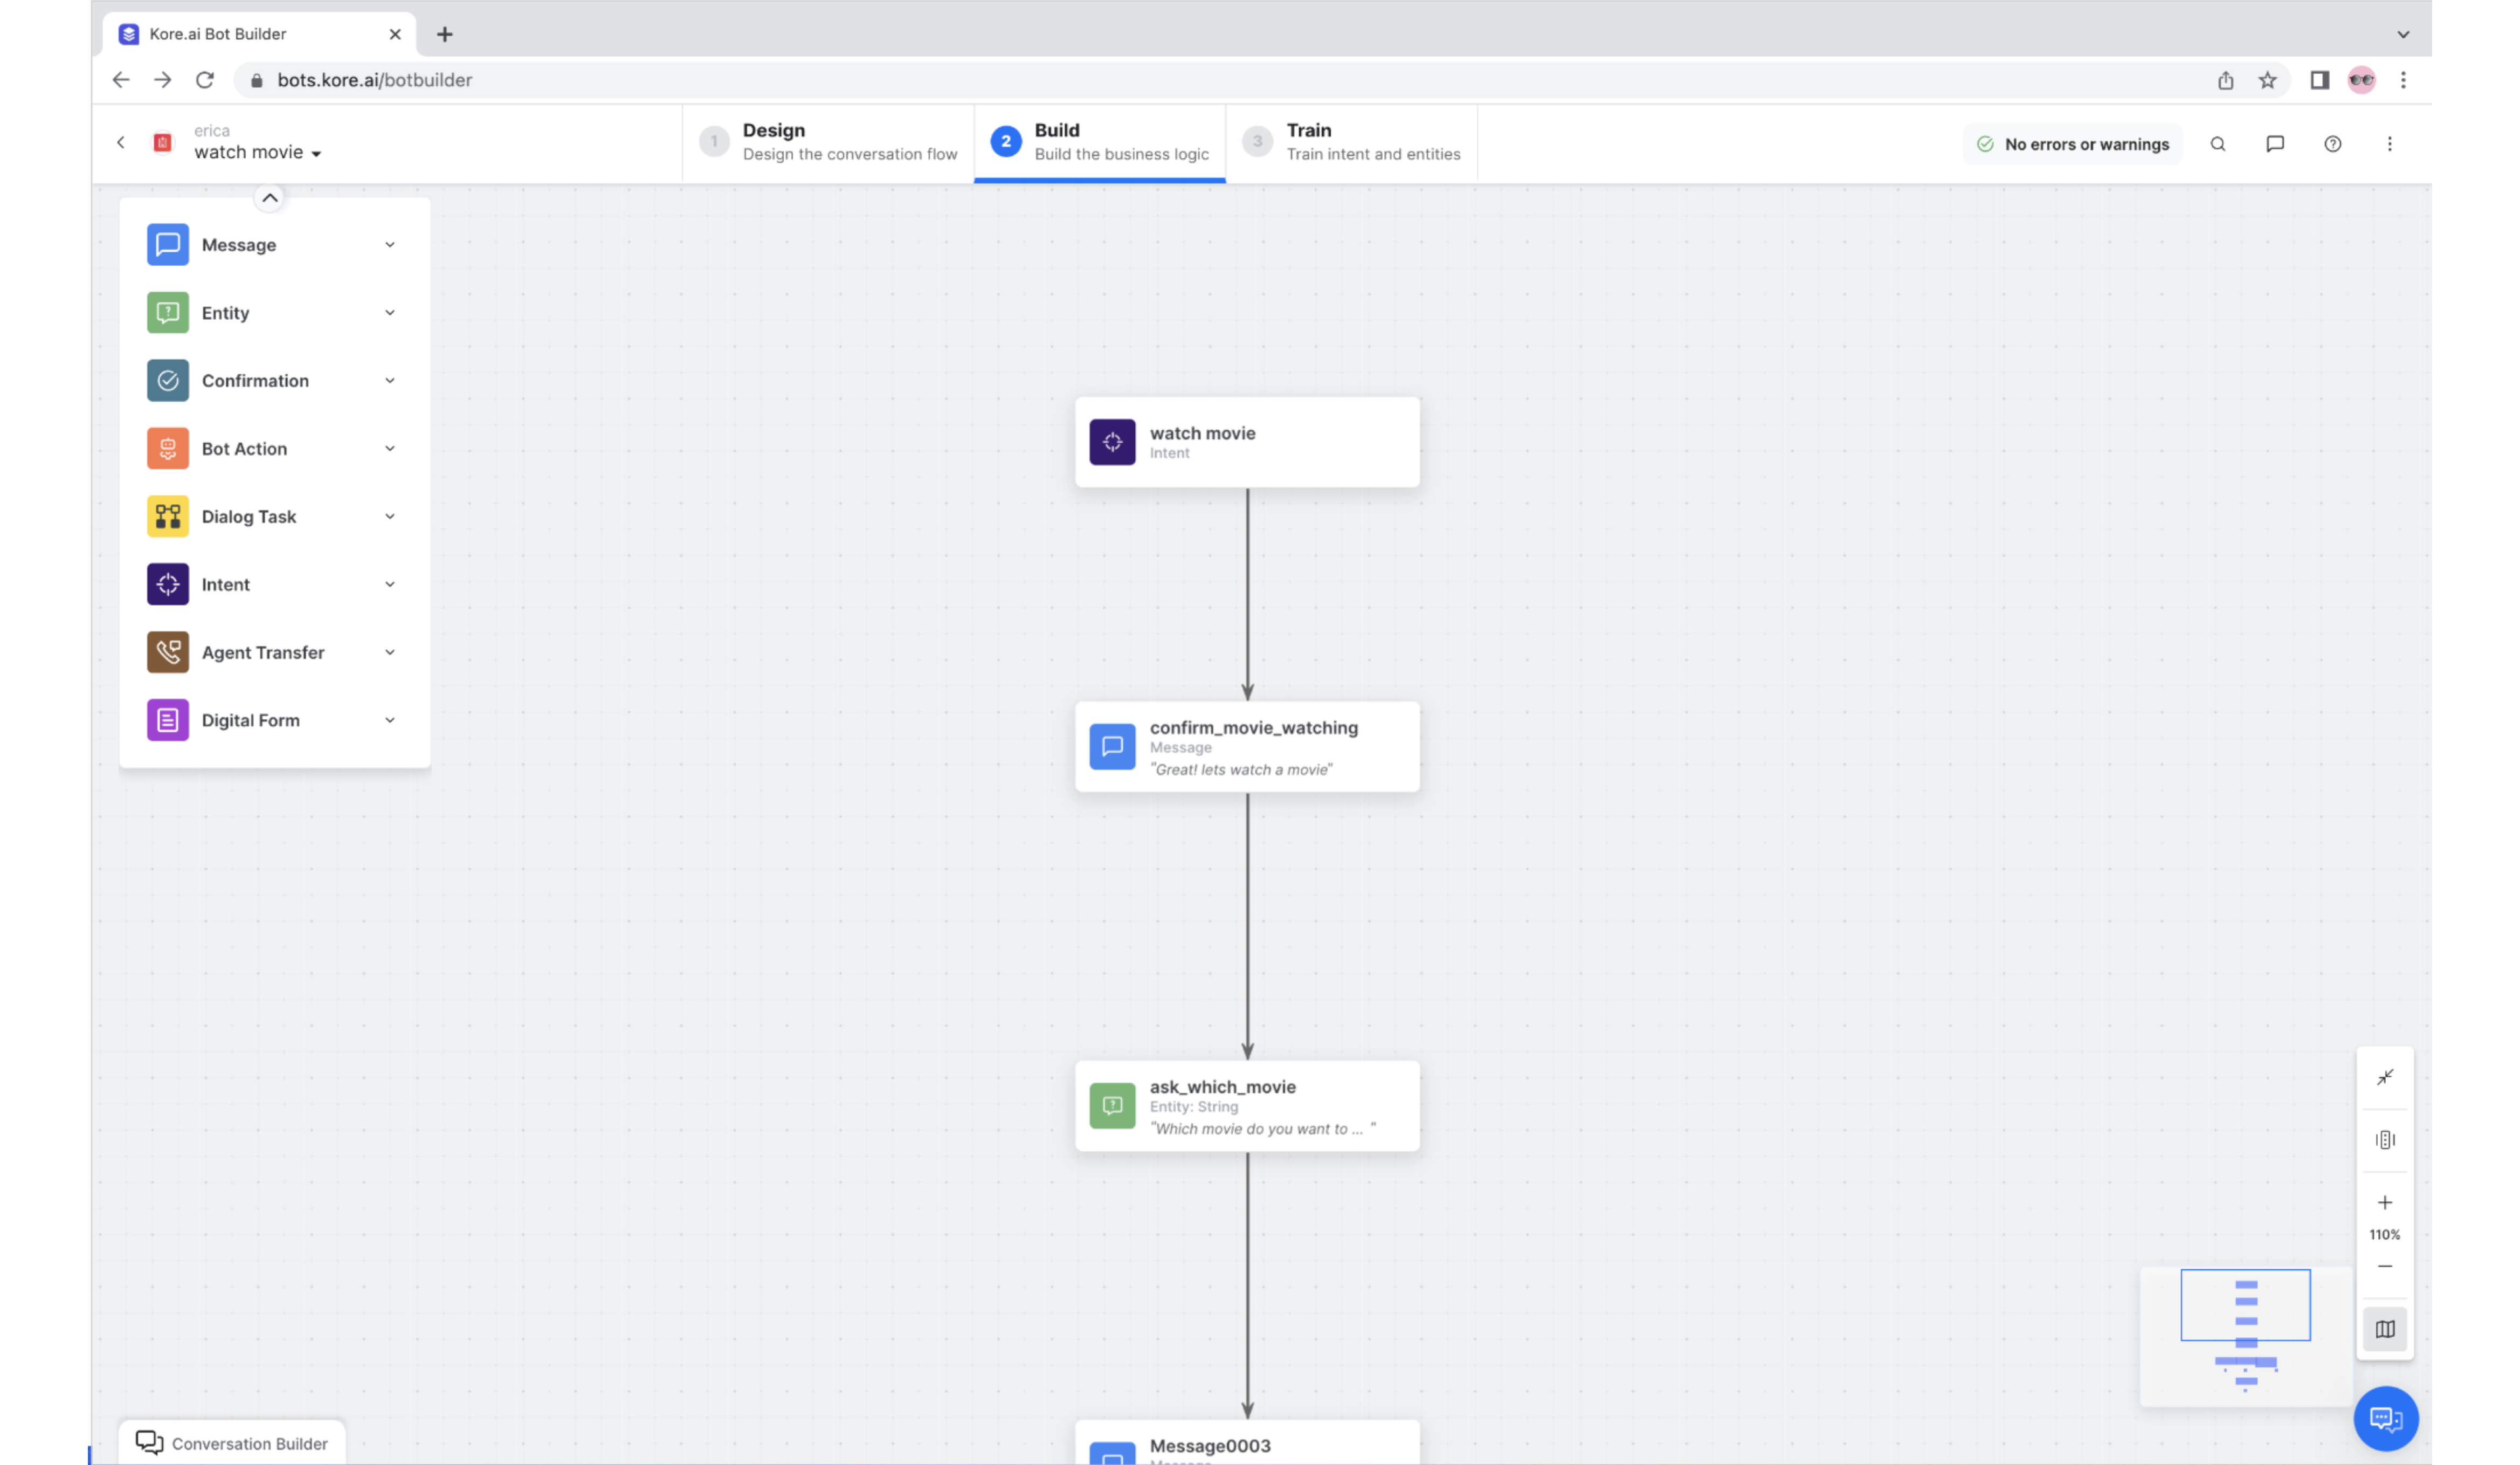This screenshot has width=2520, height=1465.
Task: Switch to the Build step tab
Action: point(1100,142)
